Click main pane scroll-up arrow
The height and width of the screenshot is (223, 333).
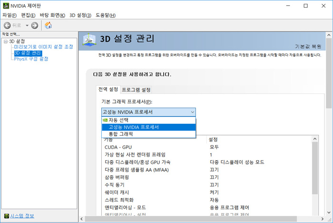point(329,35)
